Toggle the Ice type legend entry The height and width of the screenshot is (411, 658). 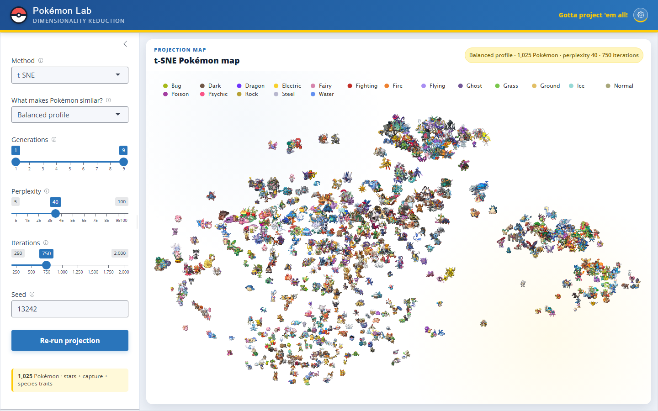coord(577,86)
